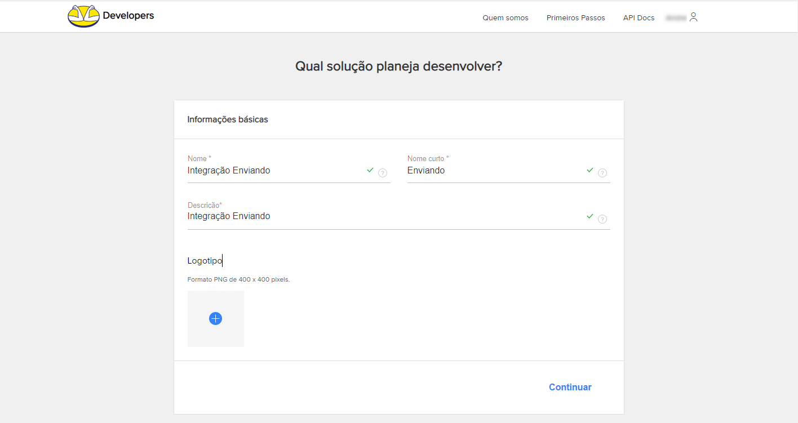Screen dimensions: 798x423
Task: Click the green checkmark in Descrição field
Action: click(590, 216)
